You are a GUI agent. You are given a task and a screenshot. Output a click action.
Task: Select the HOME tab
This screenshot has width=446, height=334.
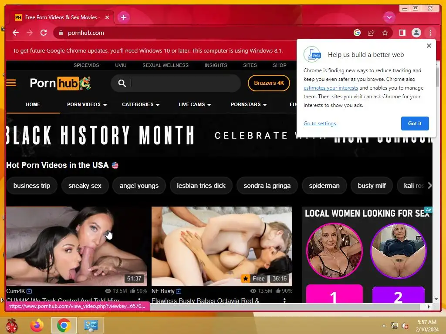pyautogui.click(x=33, y=104)
